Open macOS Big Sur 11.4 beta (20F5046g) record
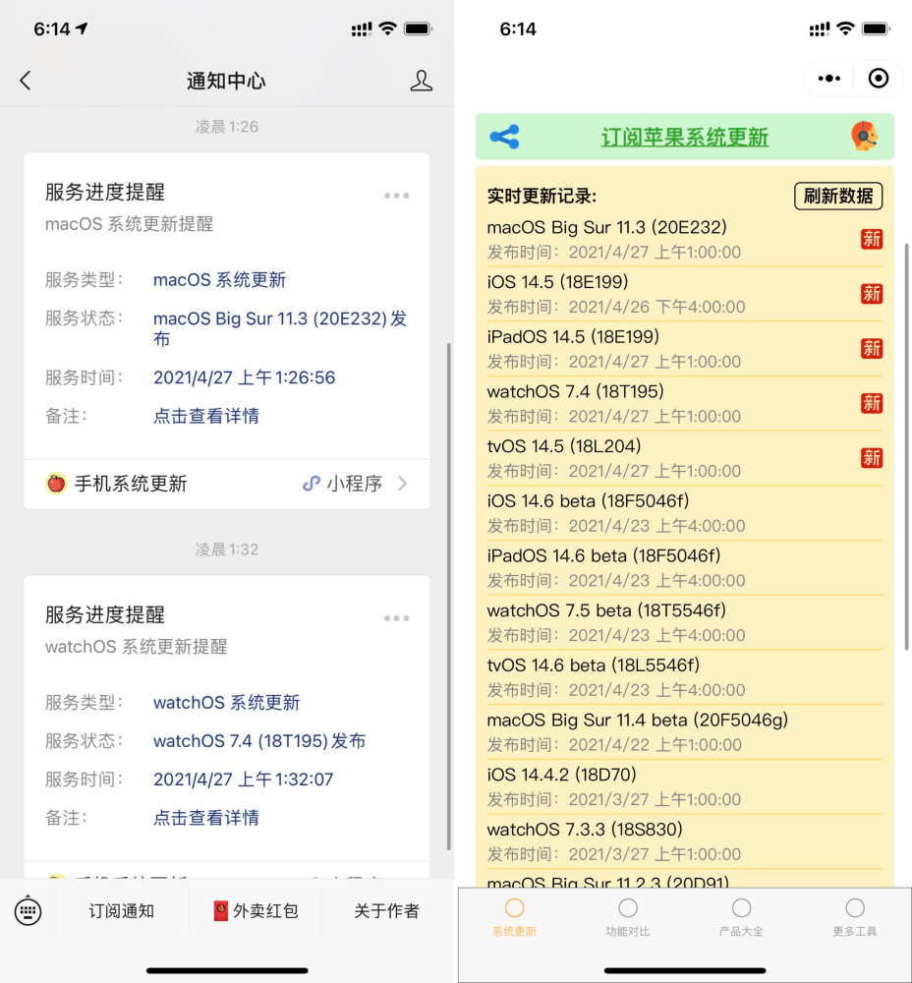This screenshot has height=983, width=912. (x=684, y=731)
